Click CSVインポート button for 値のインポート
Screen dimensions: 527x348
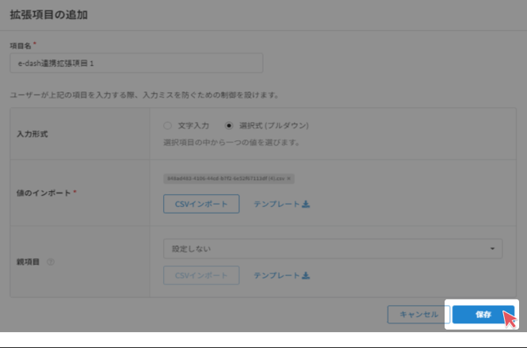(201, 205)
